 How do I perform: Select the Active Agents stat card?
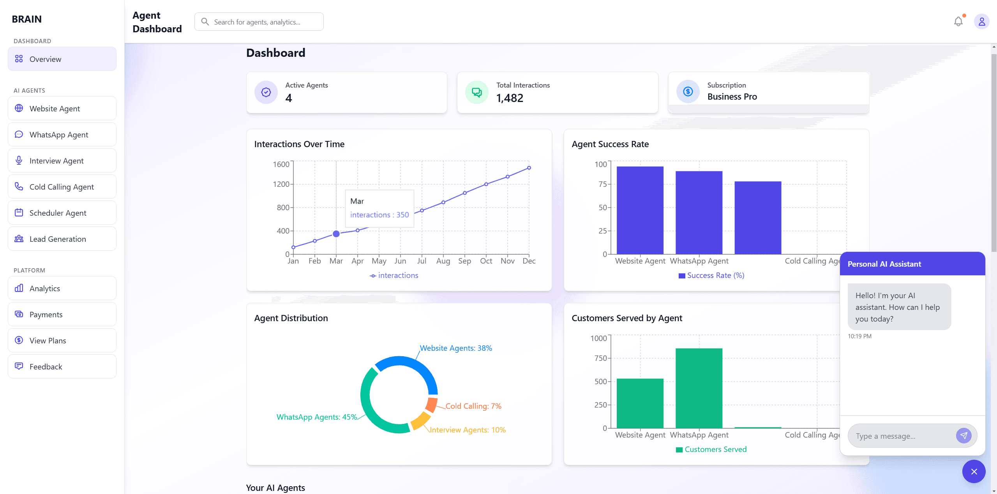click(346, 92)
